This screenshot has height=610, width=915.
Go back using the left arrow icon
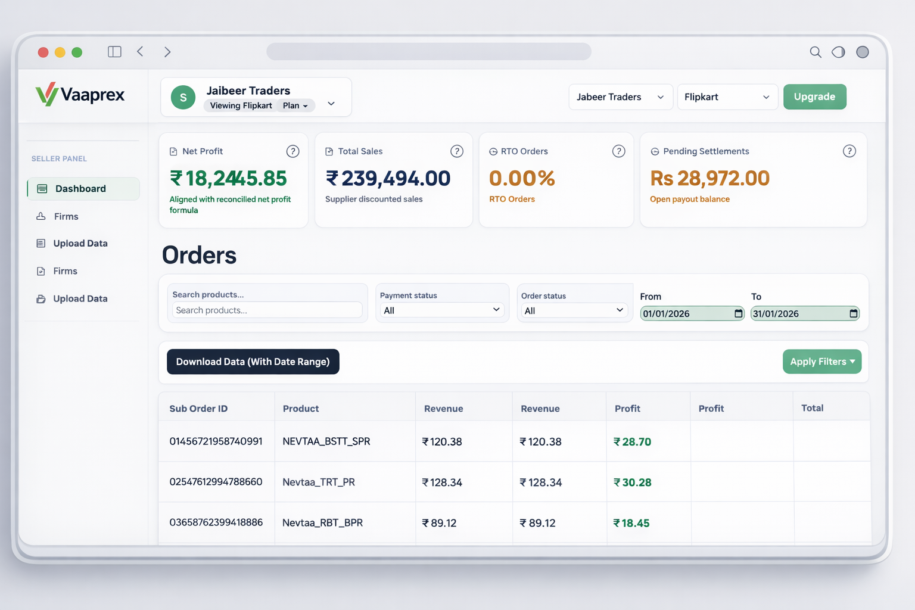tap(141, 52)
